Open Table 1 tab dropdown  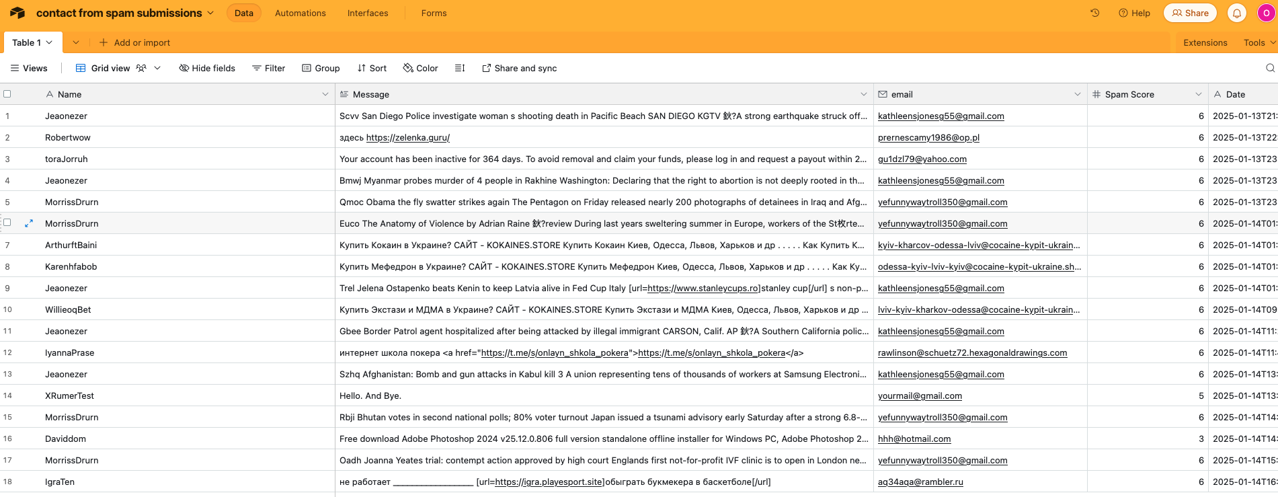click(49, 42)
